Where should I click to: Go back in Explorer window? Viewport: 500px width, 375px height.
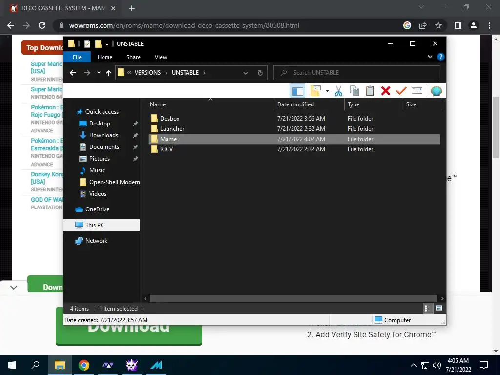pos(73,73)
